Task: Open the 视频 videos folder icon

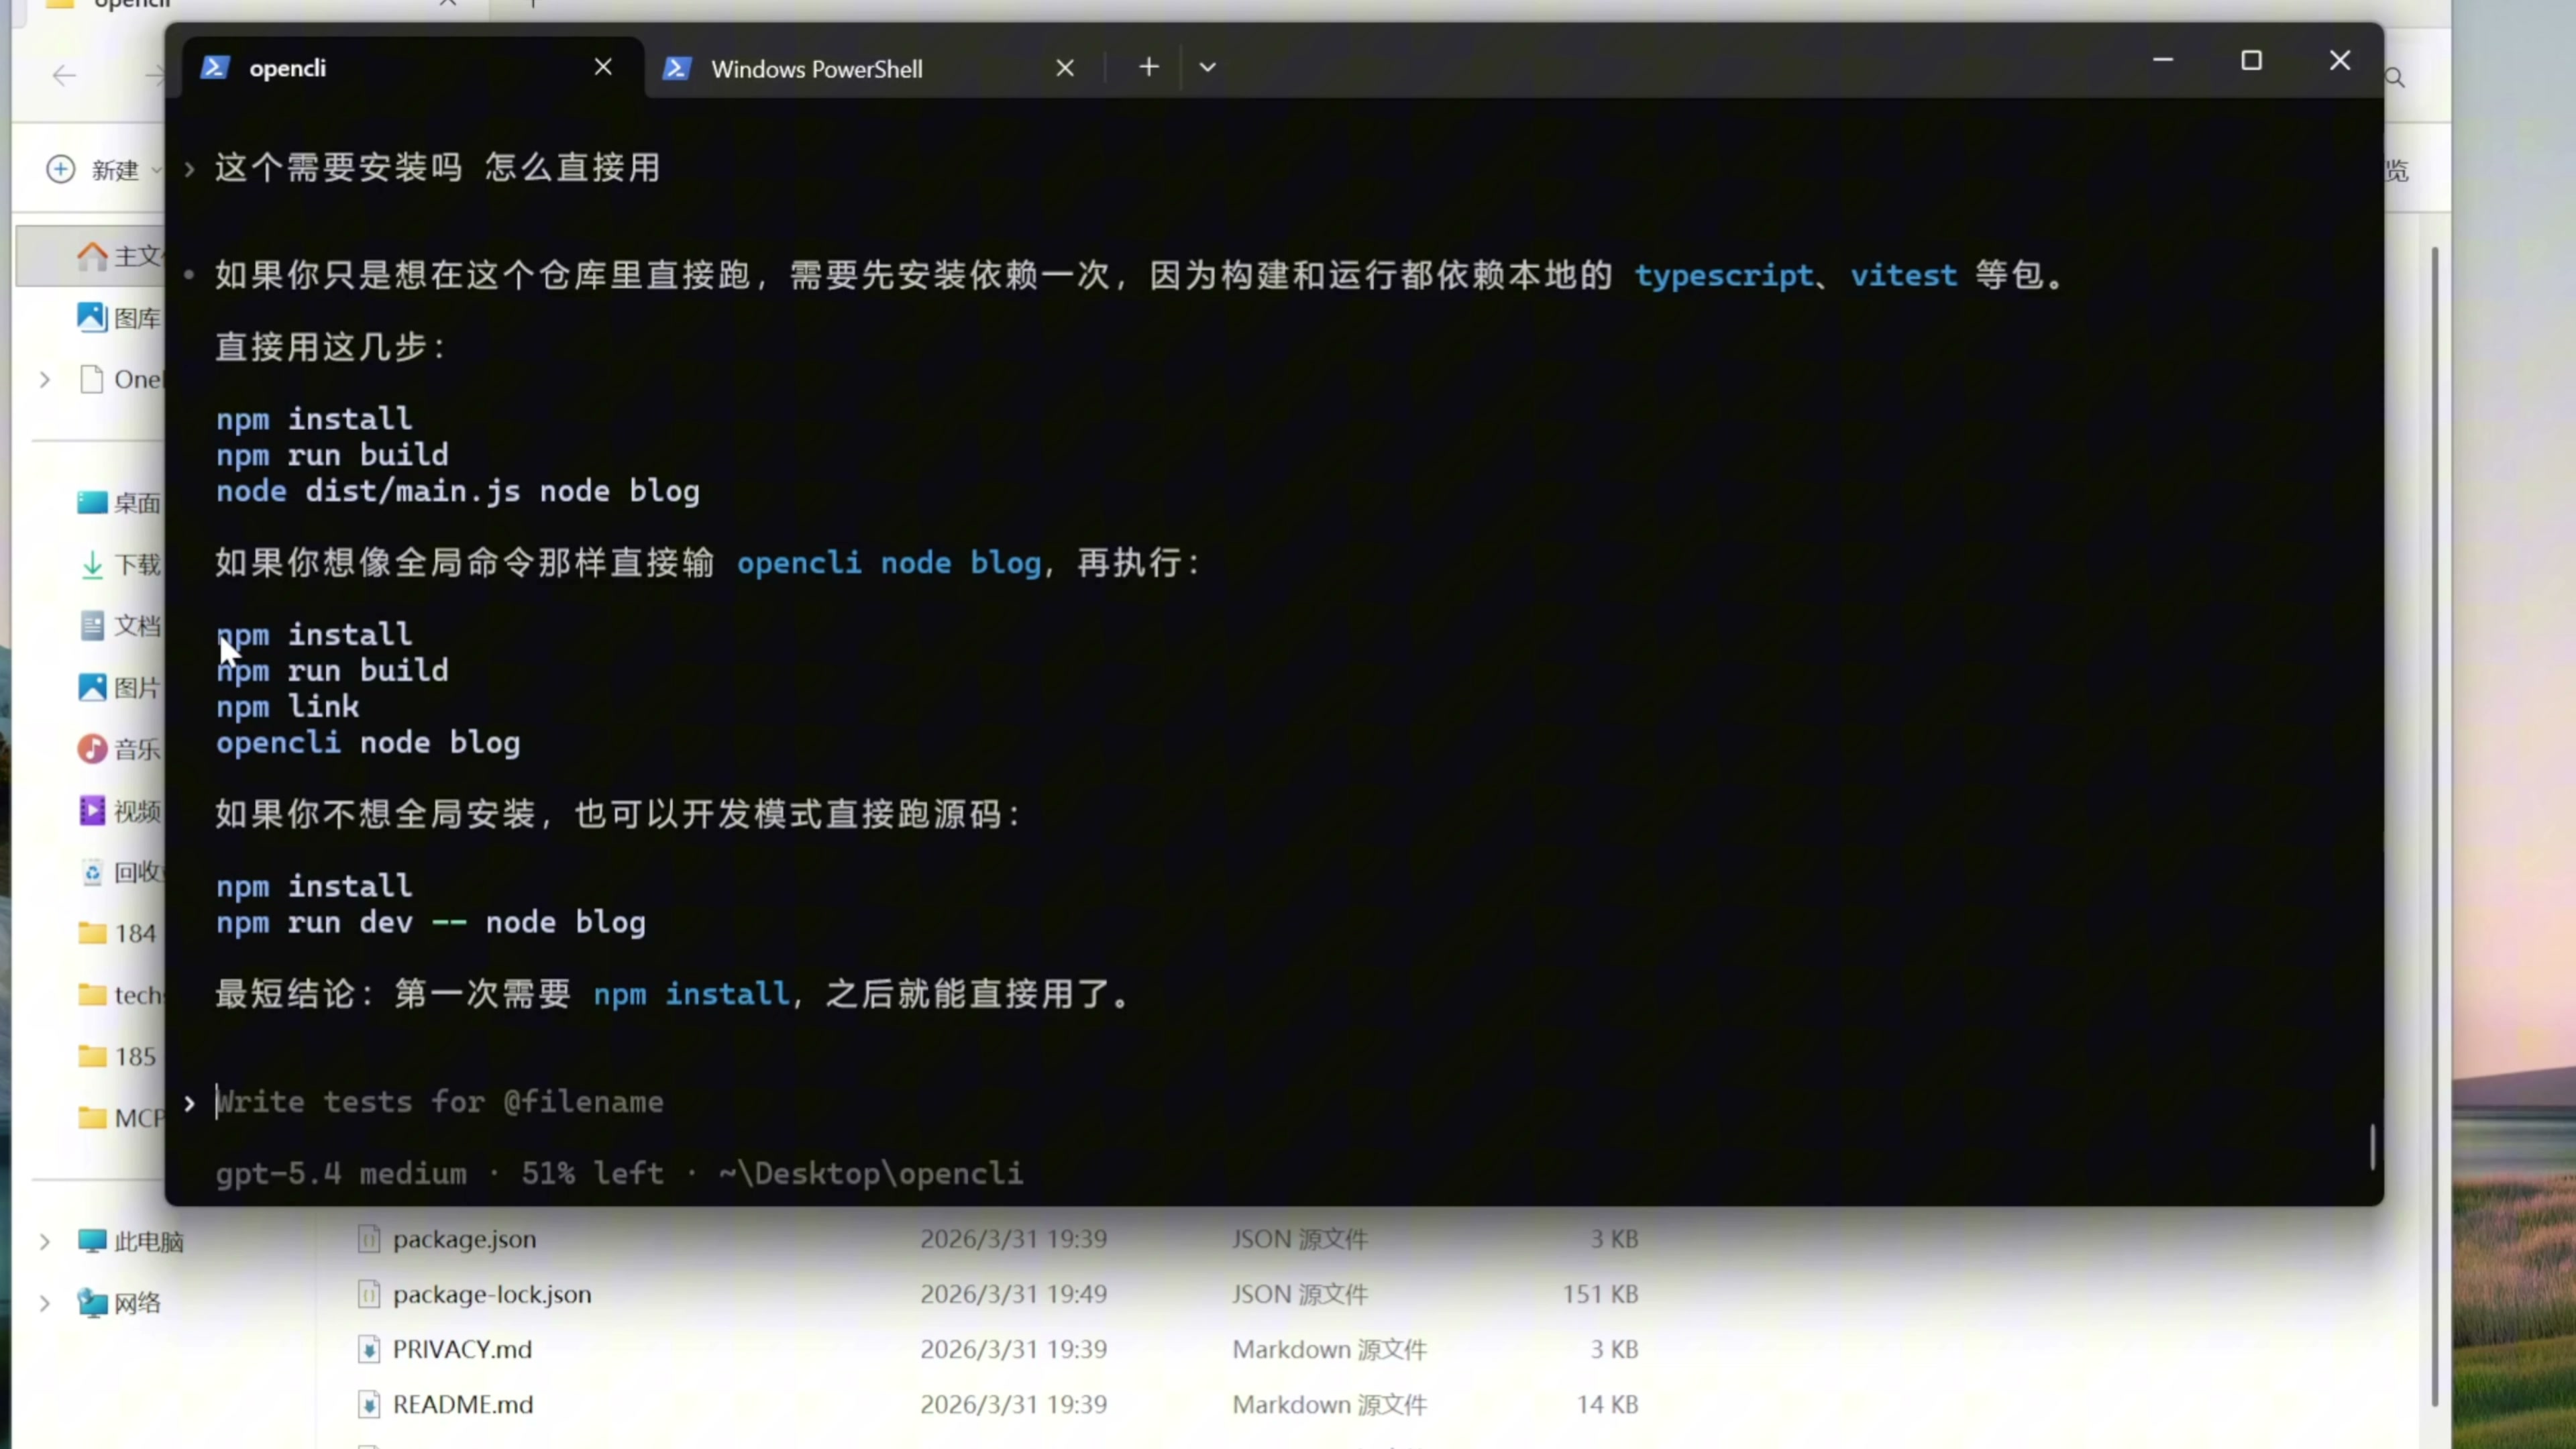Action: [x=92, y=810]
